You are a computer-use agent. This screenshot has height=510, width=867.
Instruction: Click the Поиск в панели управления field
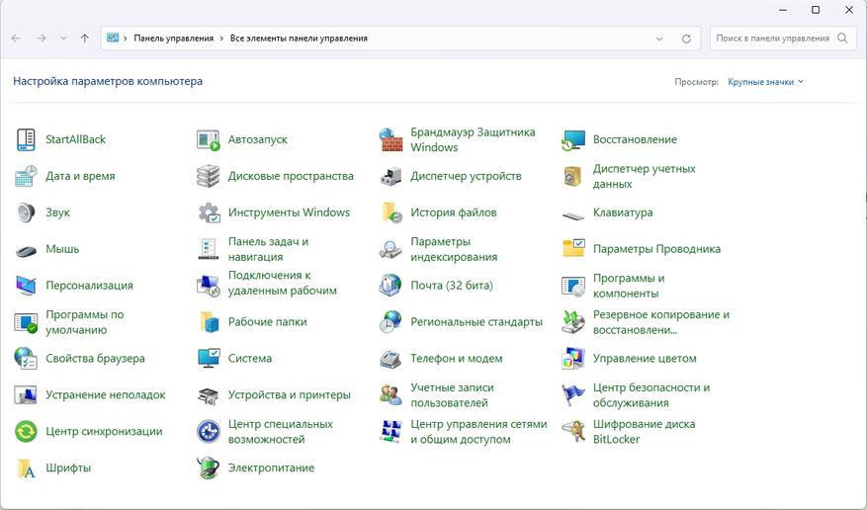tap(782, 39)
